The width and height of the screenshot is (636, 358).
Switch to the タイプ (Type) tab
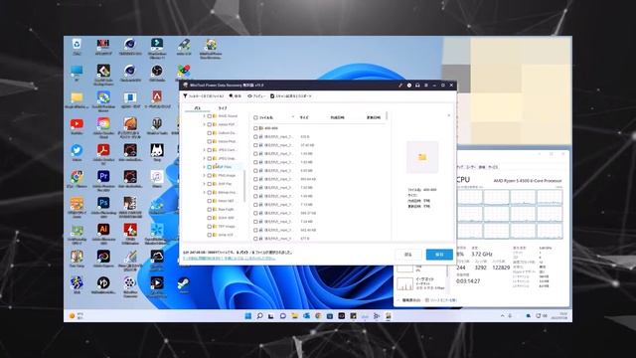point(223,108)
